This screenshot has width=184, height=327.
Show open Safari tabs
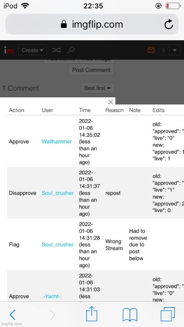167,314
